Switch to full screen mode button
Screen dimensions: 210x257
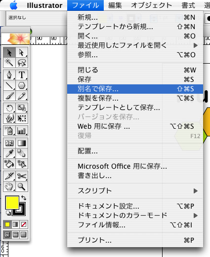(24, 235)
